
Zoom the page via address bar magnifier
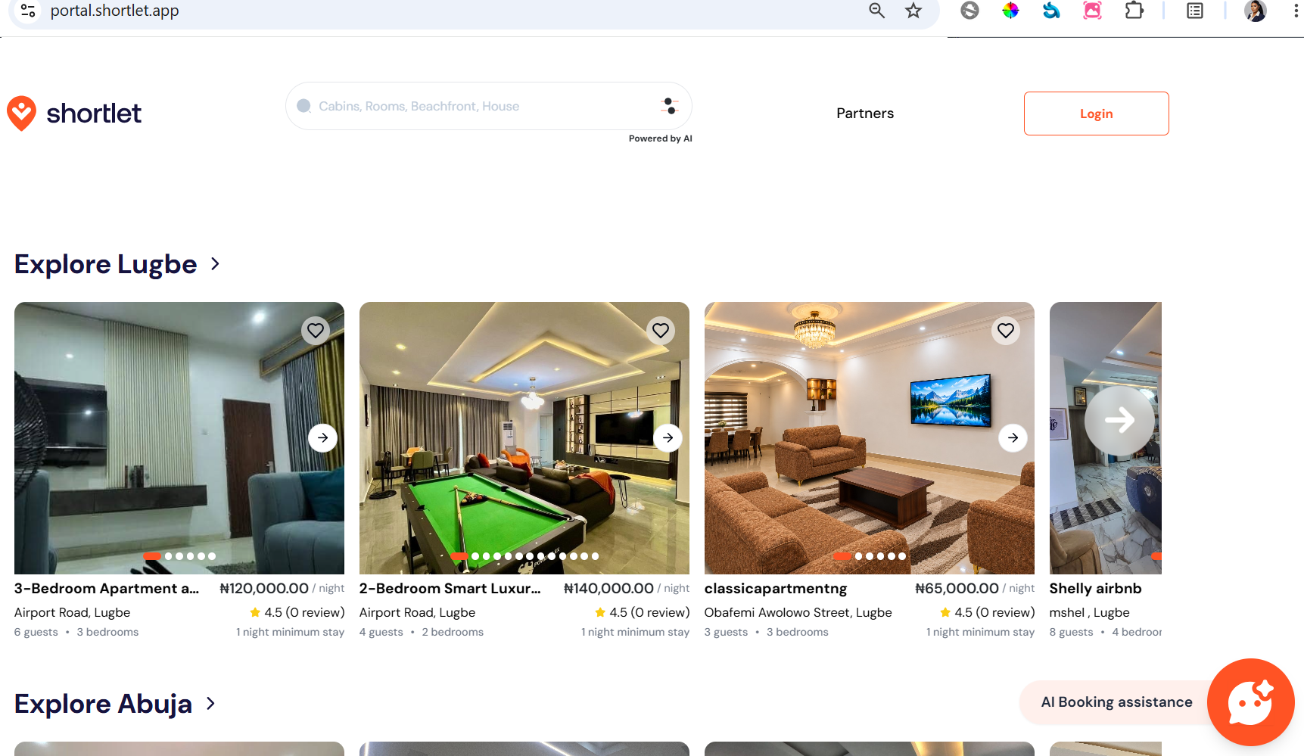(x=876, y=11)
